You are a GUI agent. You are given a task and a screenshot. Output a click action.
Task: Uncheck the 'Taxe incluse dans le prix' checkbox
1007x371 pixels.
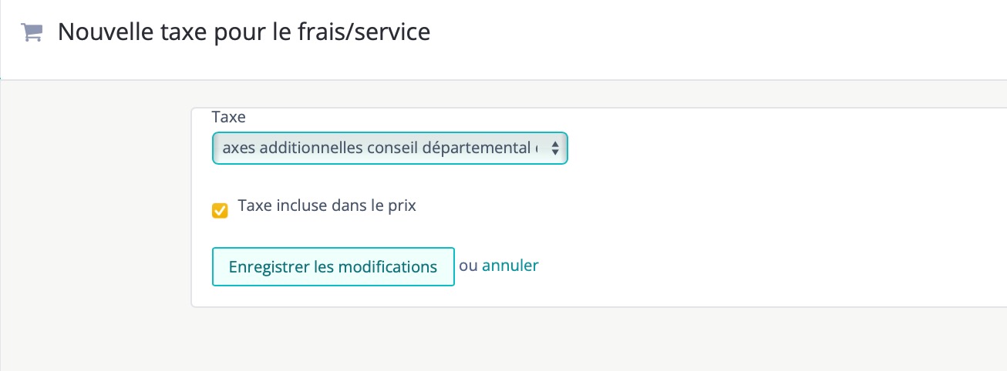click(x=220, y=211)
